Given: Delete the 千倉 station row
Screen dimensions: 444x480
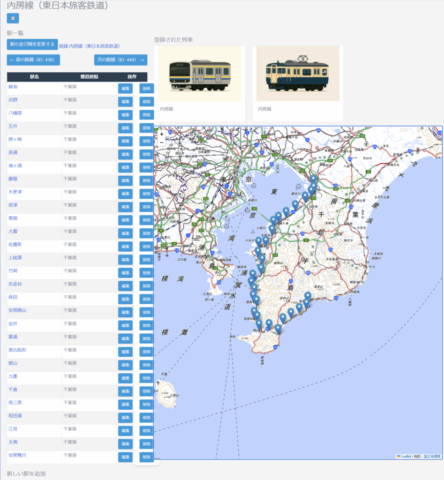Looking at the screenshot, I should (x=147, y=391).
